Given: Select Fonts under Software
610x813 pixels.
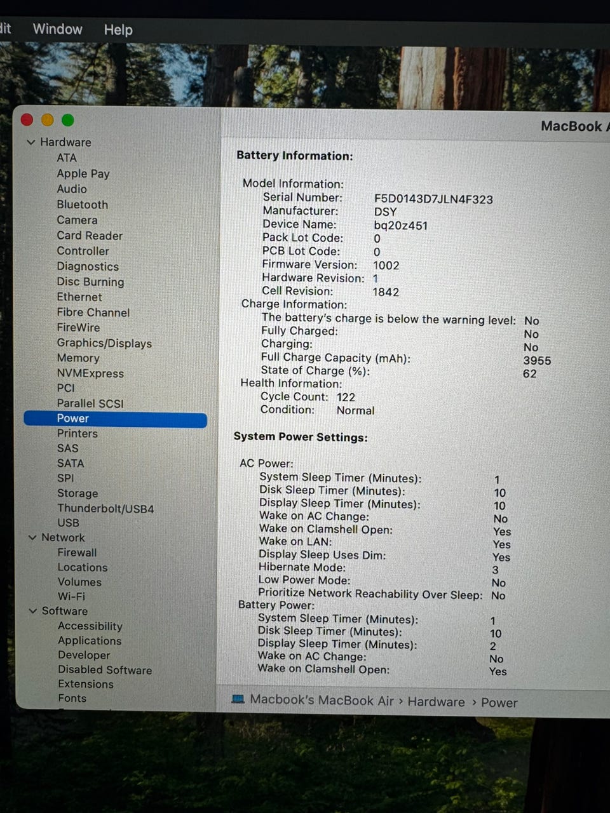Looking at the screenshot, I should point(72,698).
